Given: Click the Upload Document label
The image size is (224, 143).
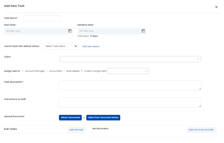Looking at the screenshot, I should (x=14, y=116).
